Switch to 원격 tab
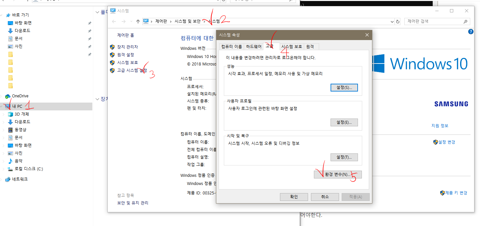The width and height of the screenshot is (480, 226). (x=311, y=47)
